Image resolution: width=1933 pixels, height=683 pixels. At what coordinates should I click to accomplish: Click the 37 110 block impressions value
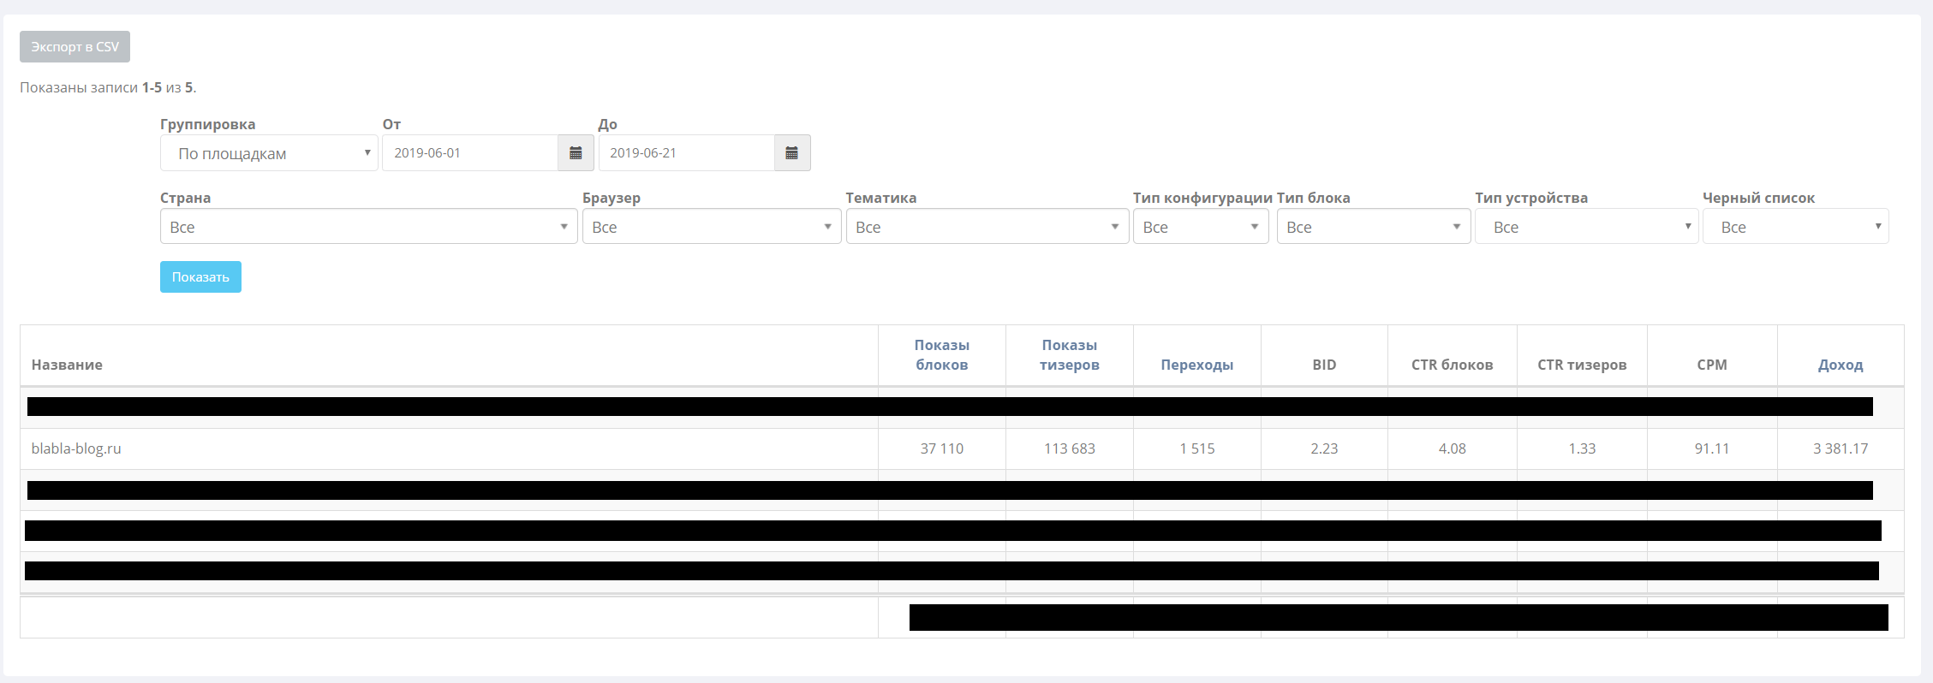[x=942, y=448]
